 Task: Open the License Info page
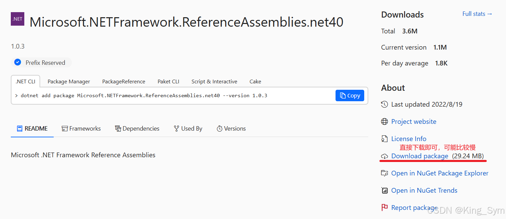[408, 139]
